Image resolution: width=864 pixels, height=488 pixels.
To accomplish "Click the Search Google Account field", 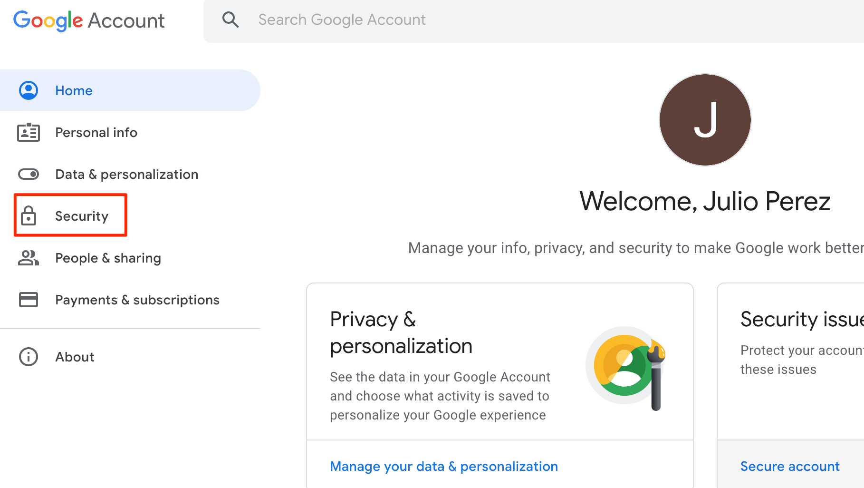I will point(534,21).
